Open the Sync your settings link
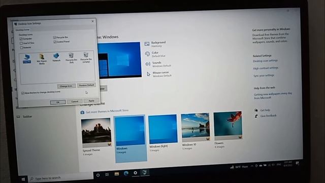325x183 pixels. click(x=264, y=76)
